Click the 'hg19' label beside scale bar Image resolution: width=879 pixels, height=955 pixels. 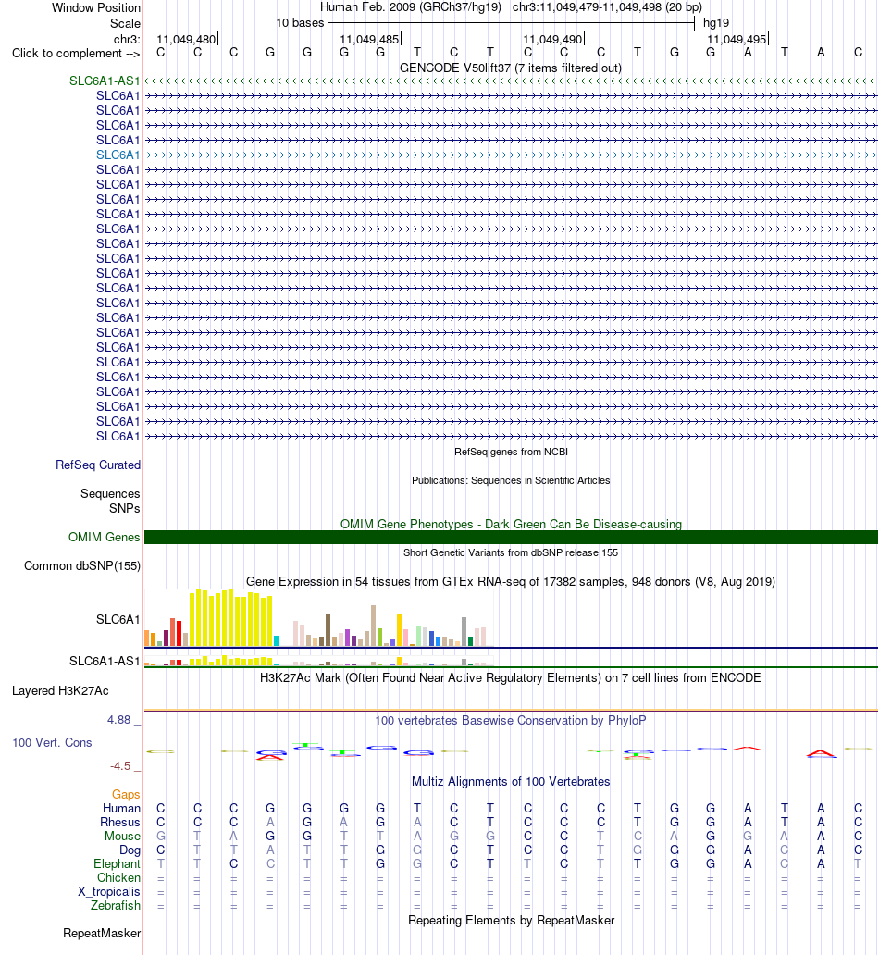click(716, 23)
